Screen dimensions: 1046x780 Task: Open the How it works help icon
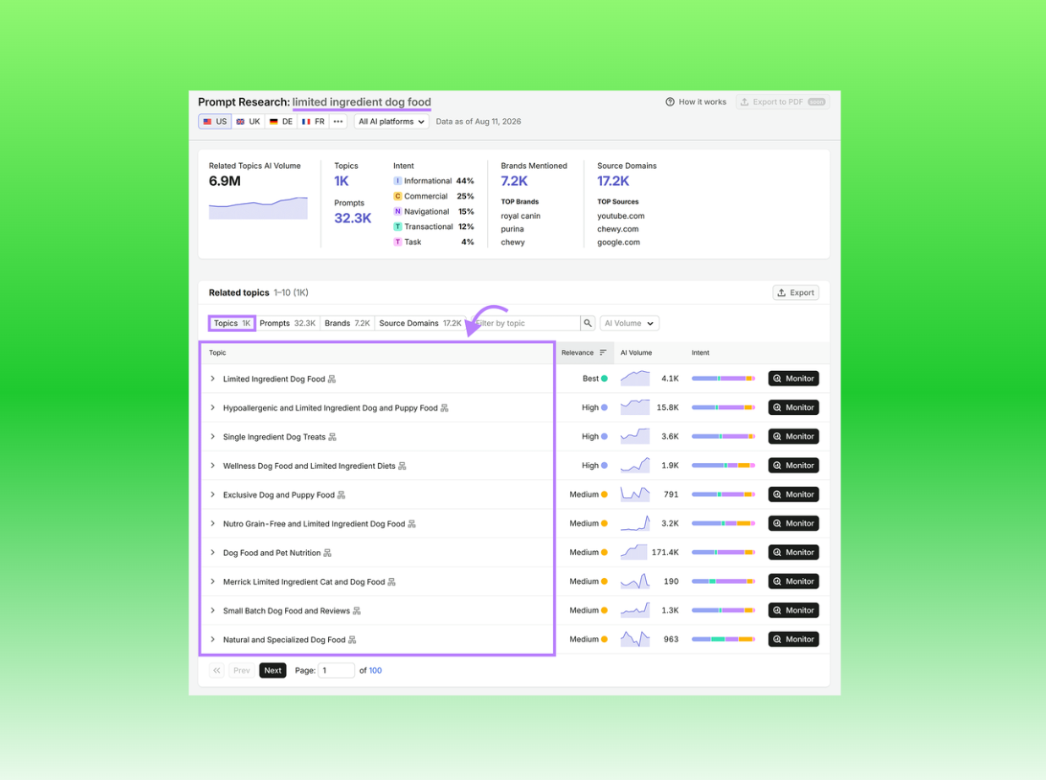tap(670, 102)
